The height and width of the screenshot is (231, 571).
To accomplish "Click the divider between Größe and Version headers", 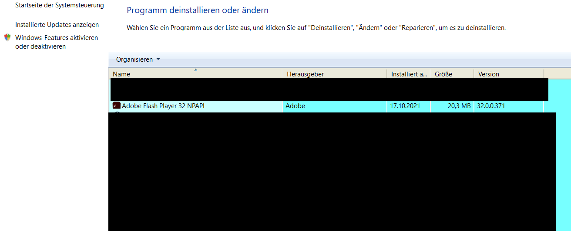I will click(474, 74).
